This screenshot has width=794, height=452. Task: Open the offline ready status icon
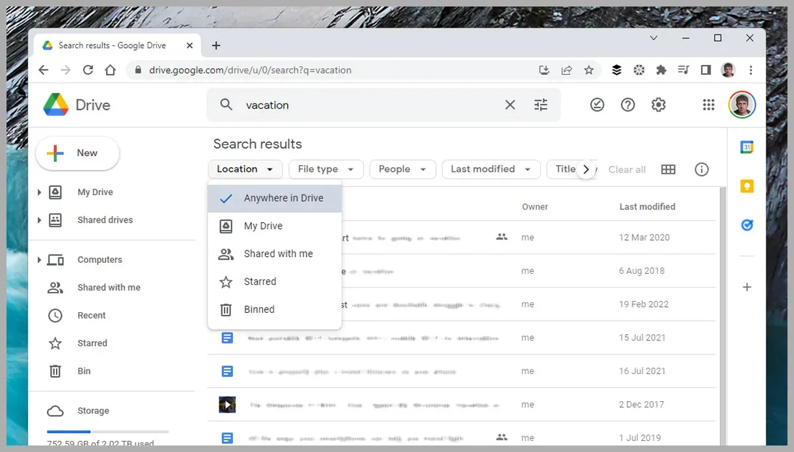[597, 105]
